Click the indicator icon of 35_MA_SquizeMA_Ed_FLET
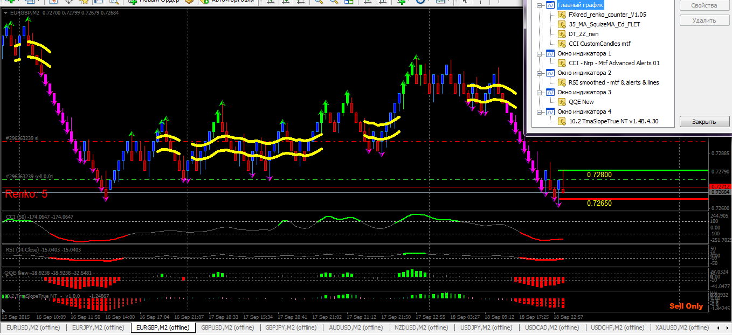This screenshot has width=732, height=335. point(562,24)
